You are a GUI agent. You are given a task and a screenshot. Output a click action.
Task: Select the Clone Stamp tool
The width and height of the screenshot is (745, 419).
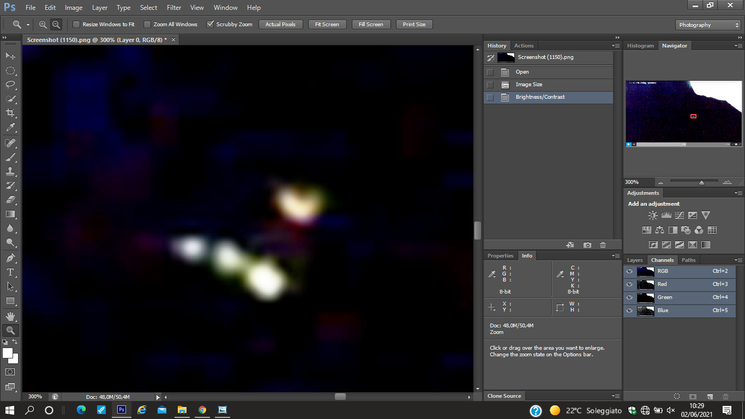pyautogui.click(x=10, y=171)
